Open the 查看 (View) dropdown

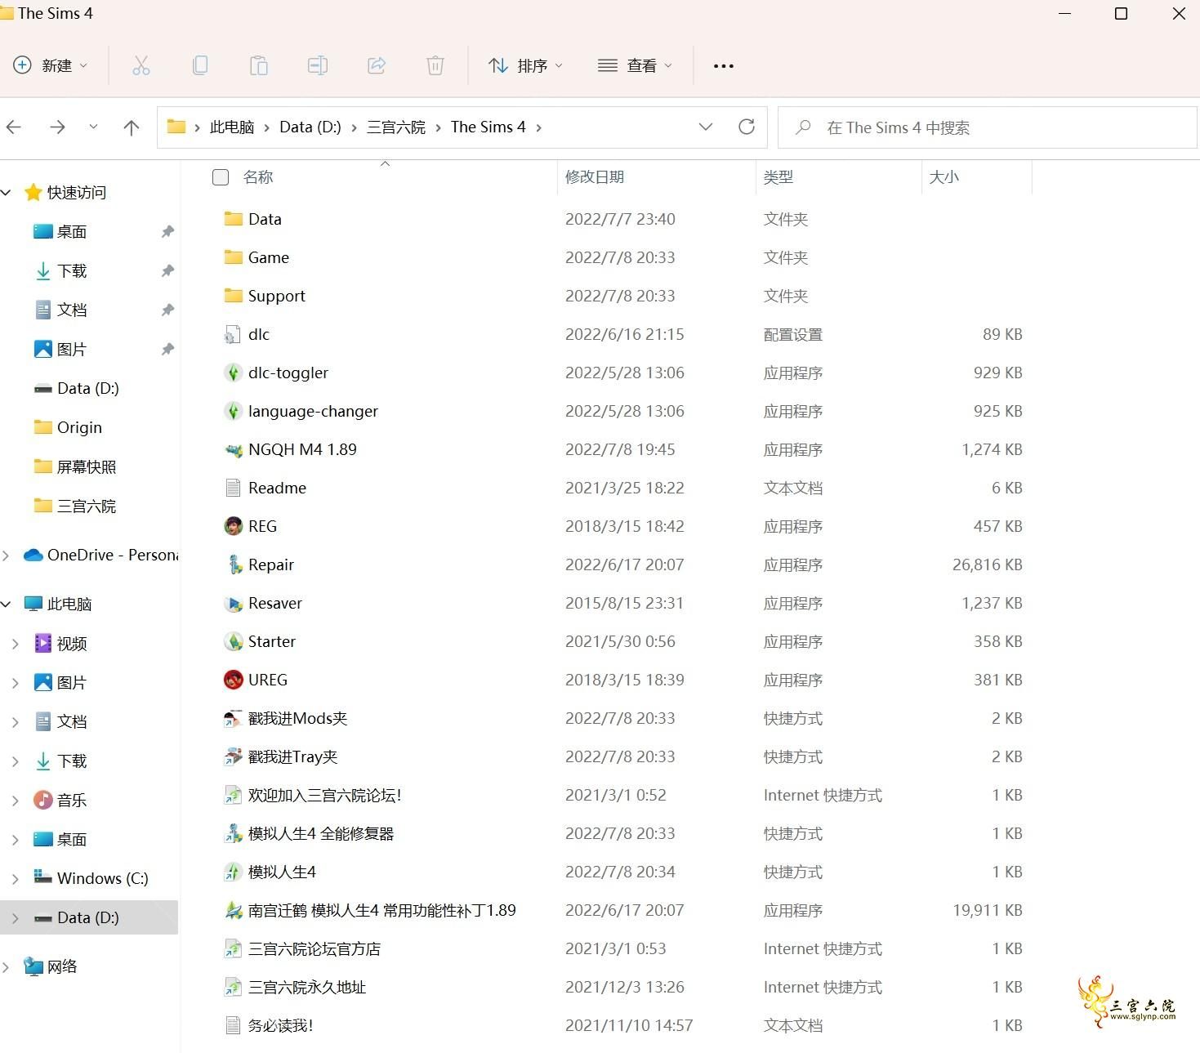635,65
